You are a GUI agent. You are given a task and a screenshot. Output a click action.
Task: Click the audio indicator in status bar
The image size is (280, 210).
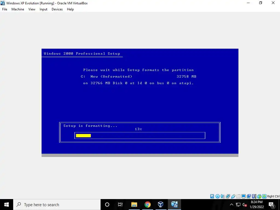(x=223, y=196)
